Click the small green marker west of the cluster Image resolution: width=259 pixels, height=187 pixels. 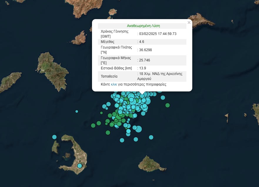101,113
